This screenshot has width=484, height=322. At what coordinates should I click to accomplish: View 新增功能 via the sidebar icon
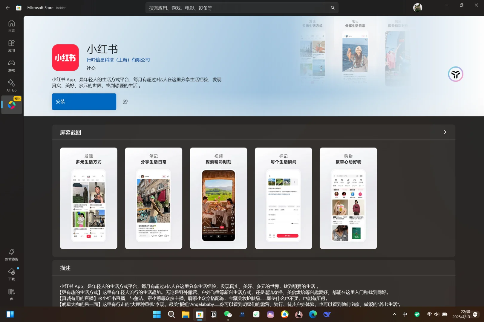11,254
